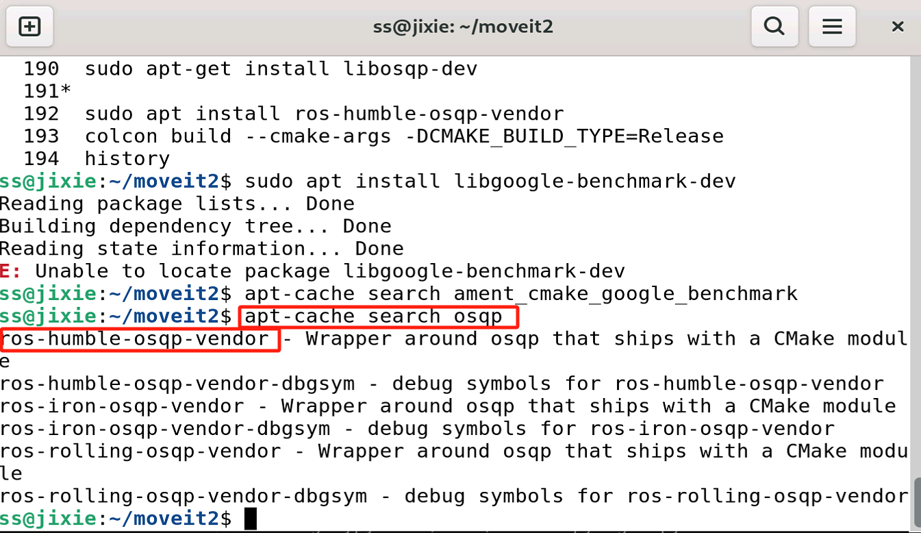Click the cursor at the final prompt

[250, 519]
